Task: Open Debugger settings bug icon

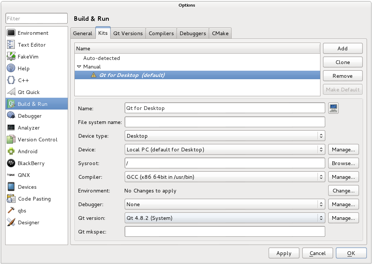Action: tap(11, 116)
